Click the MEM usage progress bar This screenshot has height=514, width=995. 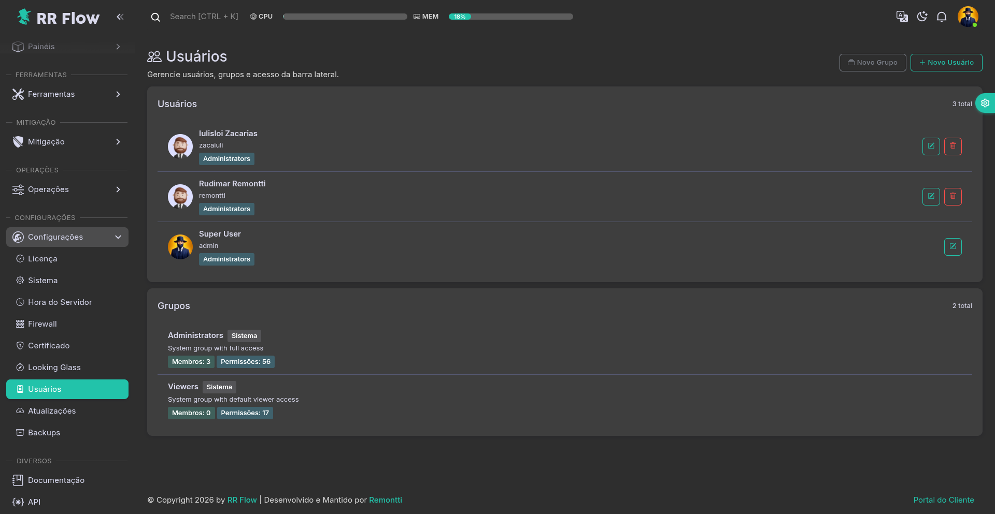510,17
